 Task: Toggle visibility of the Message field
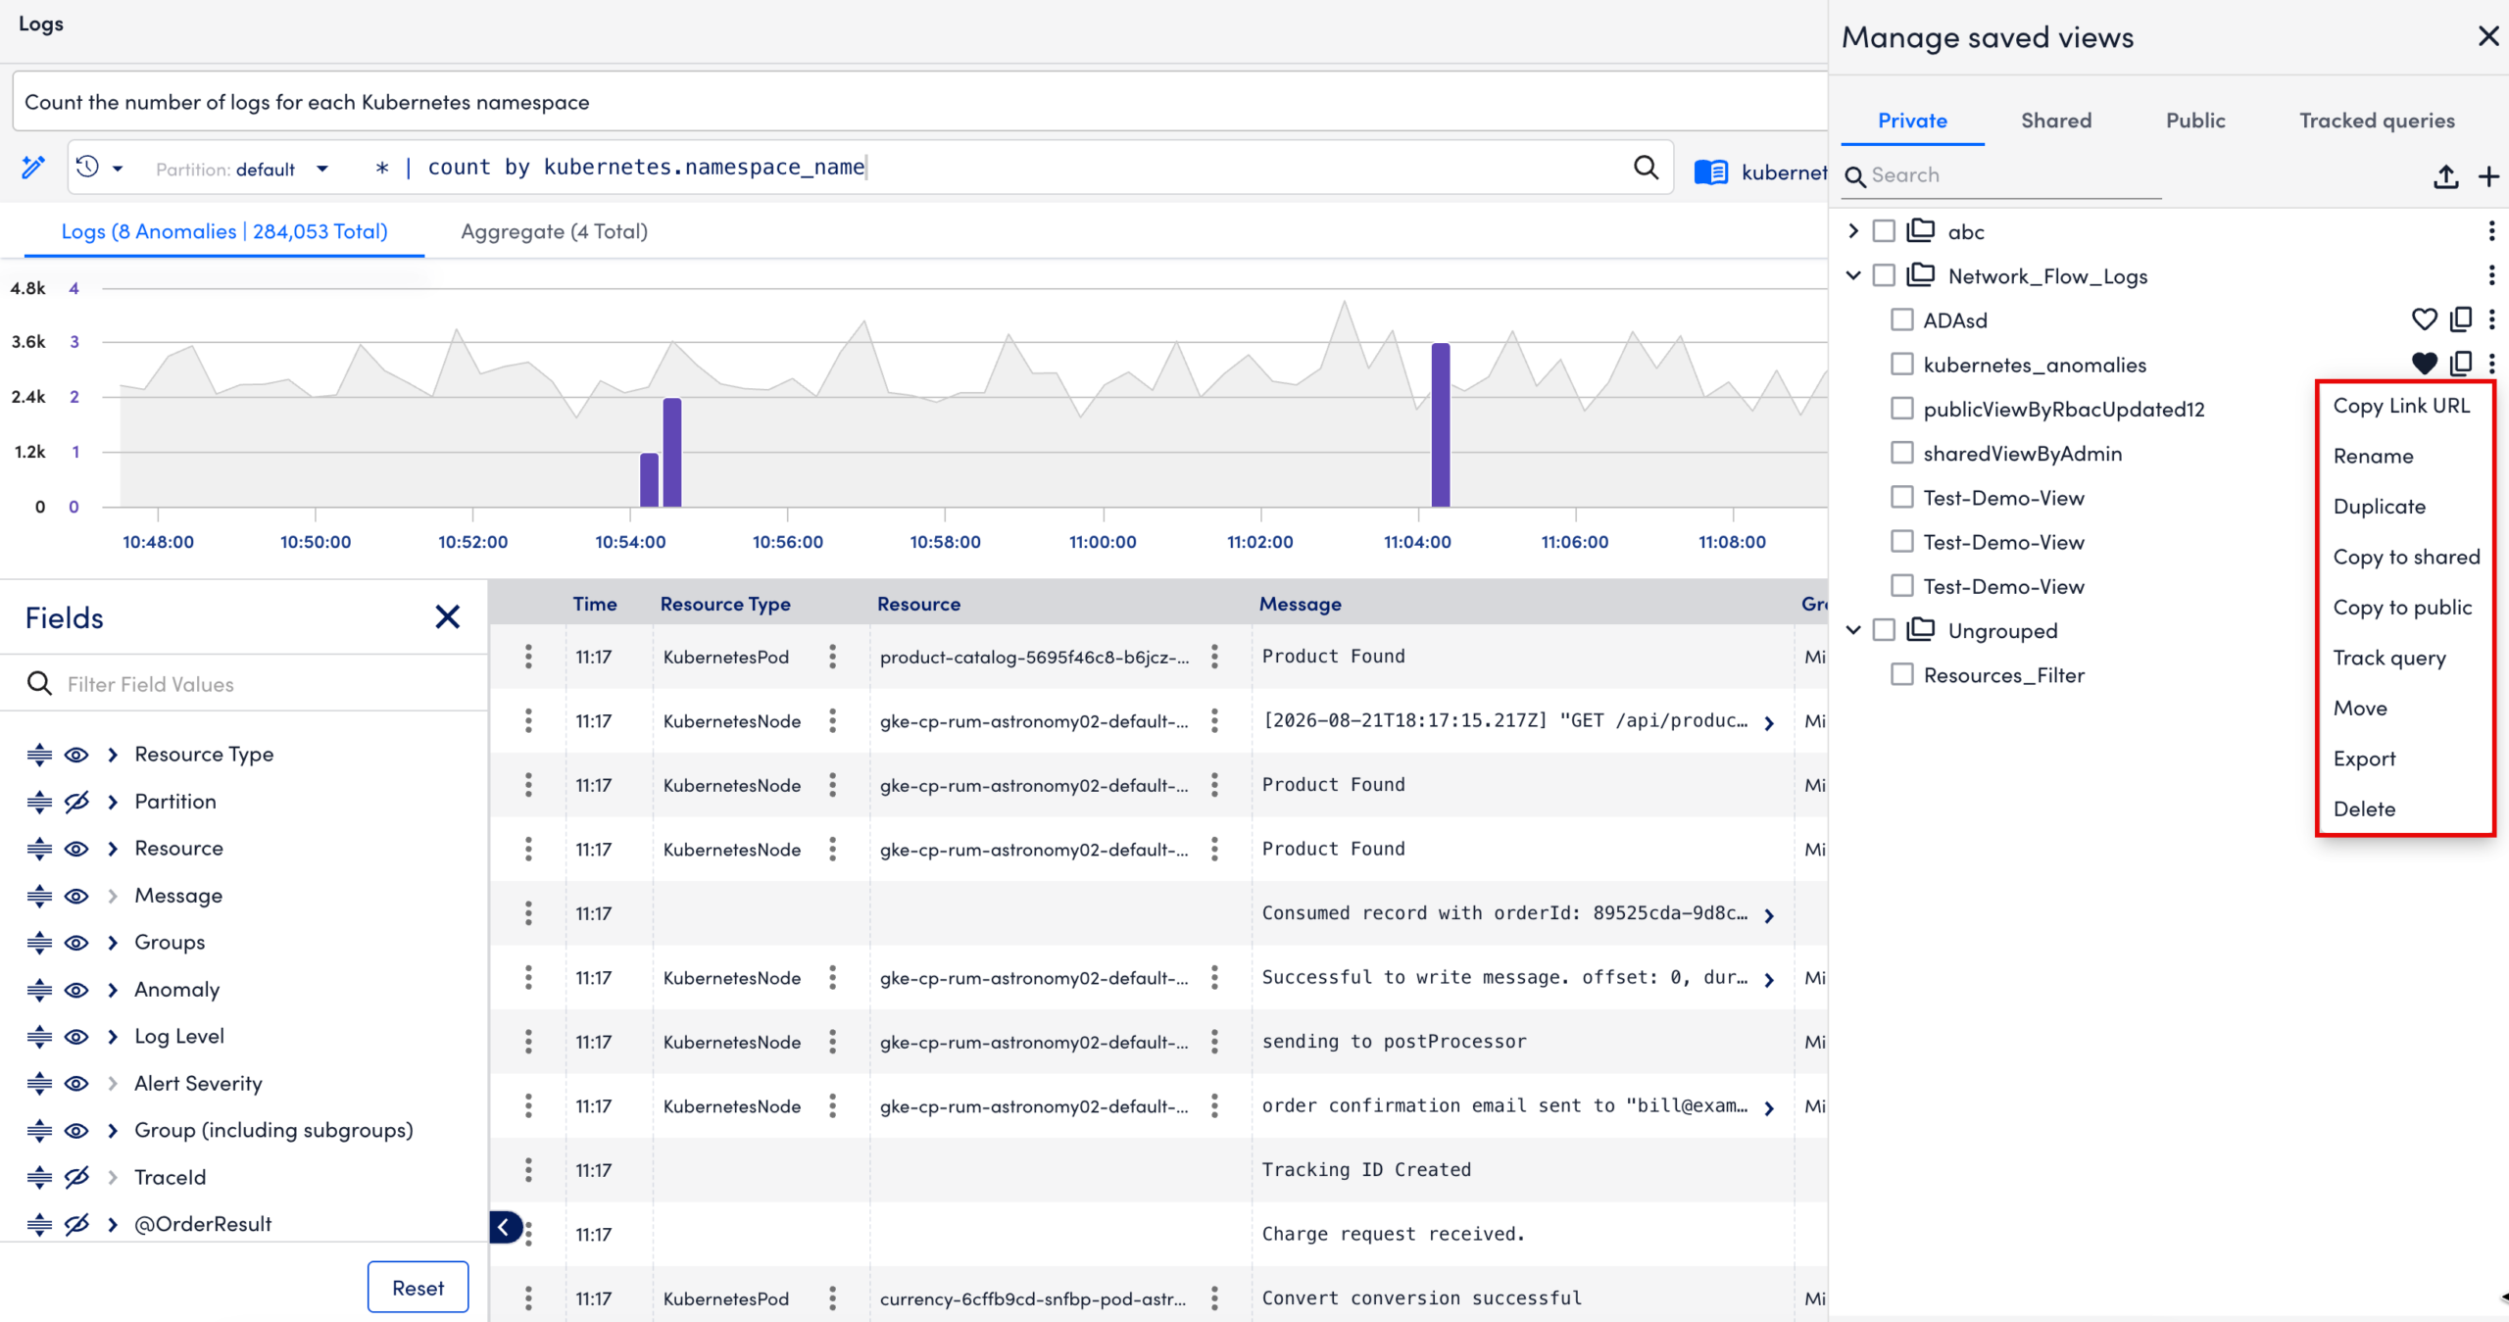coord(76,896)
